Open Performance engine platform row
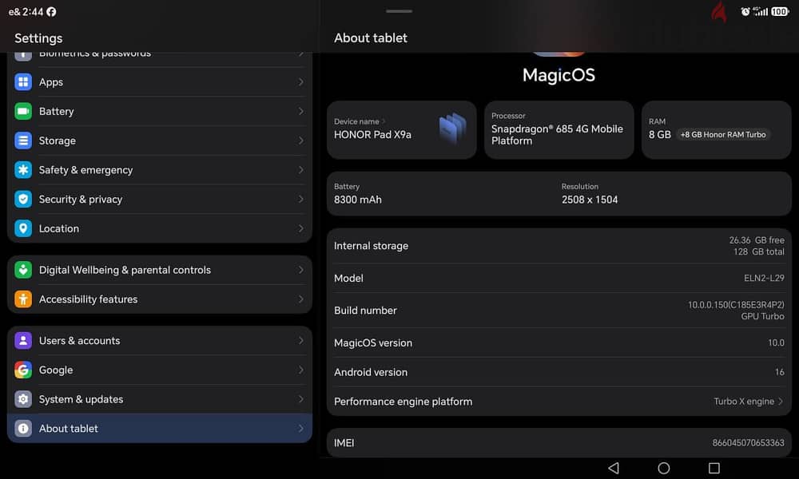Viewport: 799px width, 479px height. point(559,402)
